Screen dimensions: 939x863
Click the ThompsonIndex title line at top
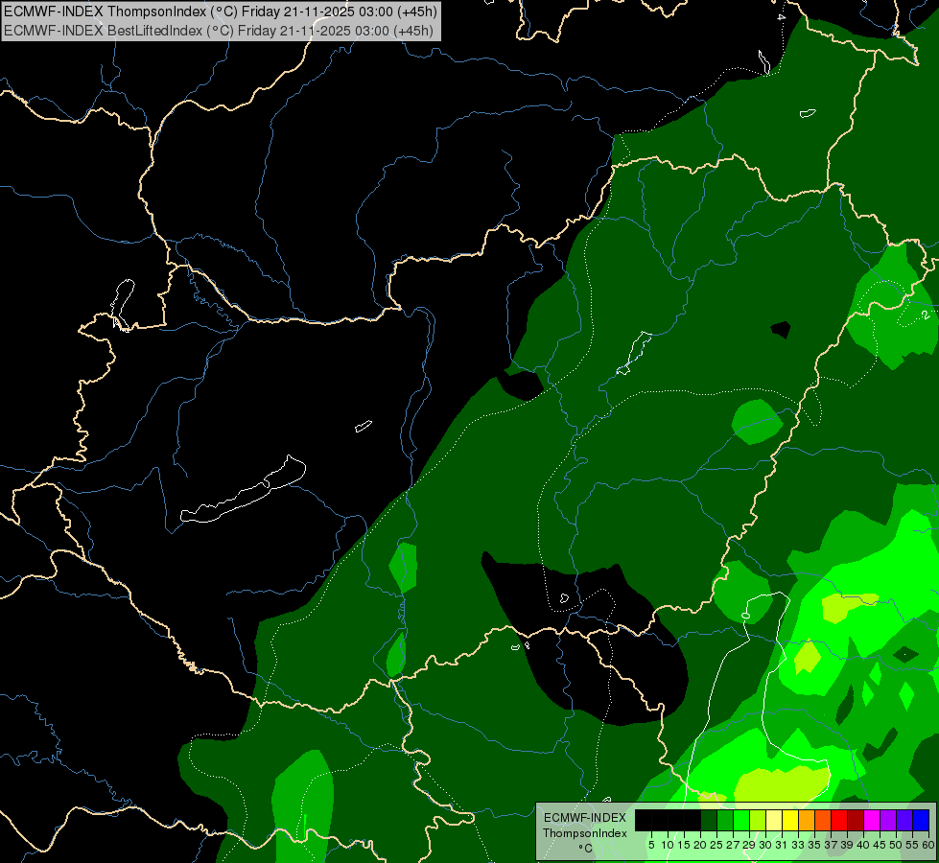point(221,12)
